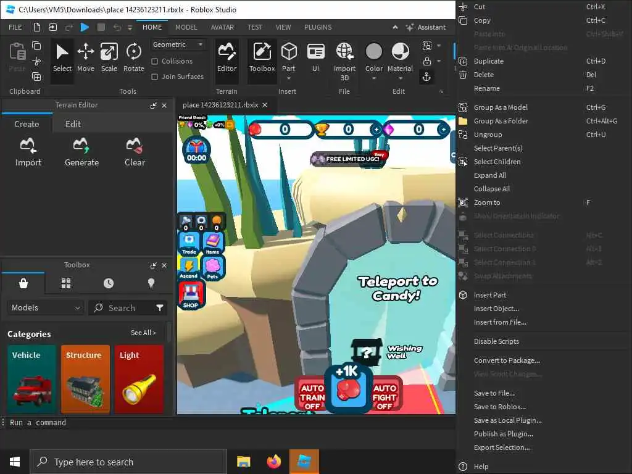Viewport: 632px width, 474px height.
Task: Switch to the VIEW tab
Action: (x=283, y=27)
